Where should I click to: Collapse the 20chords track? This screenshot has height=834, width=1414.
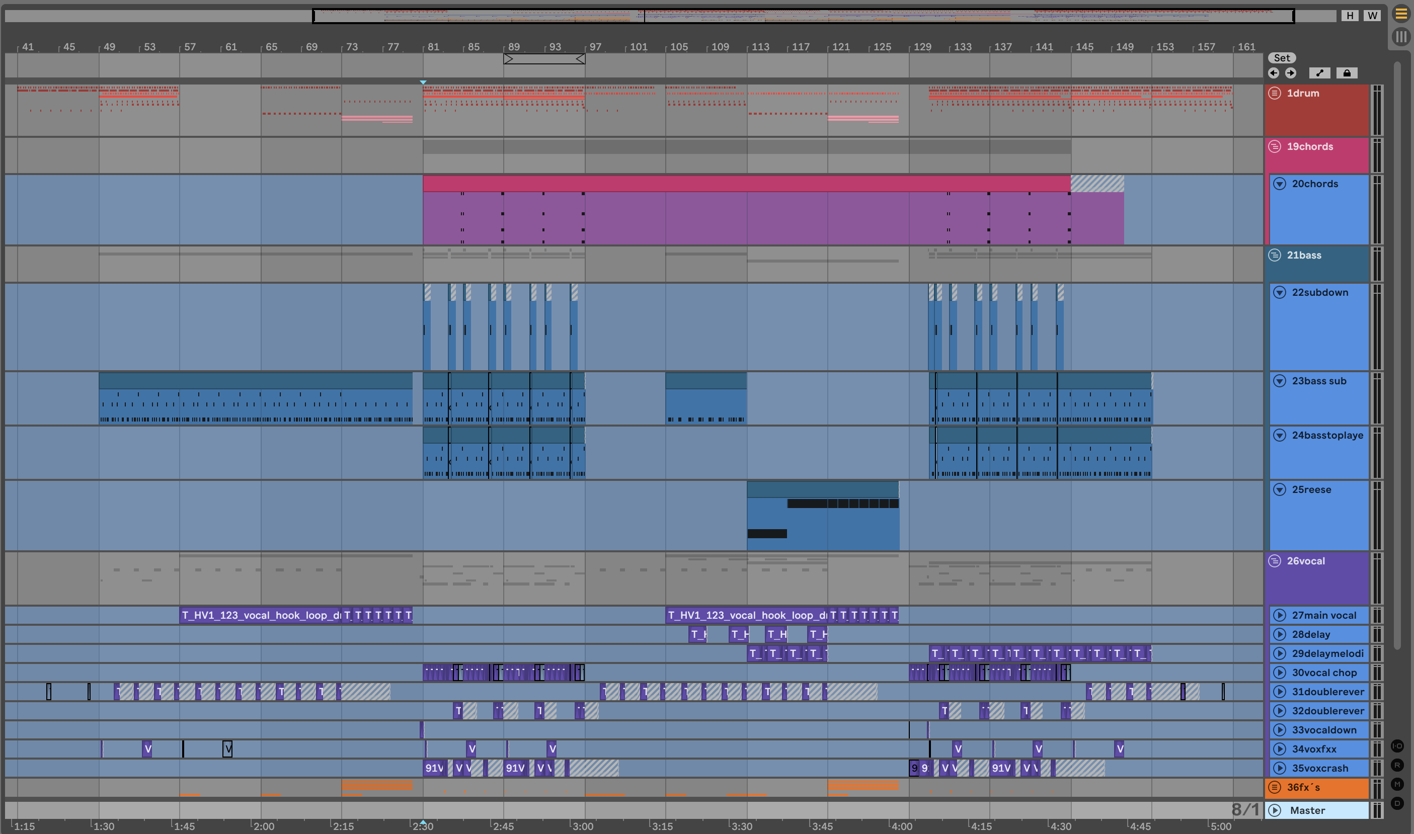(x=1280, y=184)
